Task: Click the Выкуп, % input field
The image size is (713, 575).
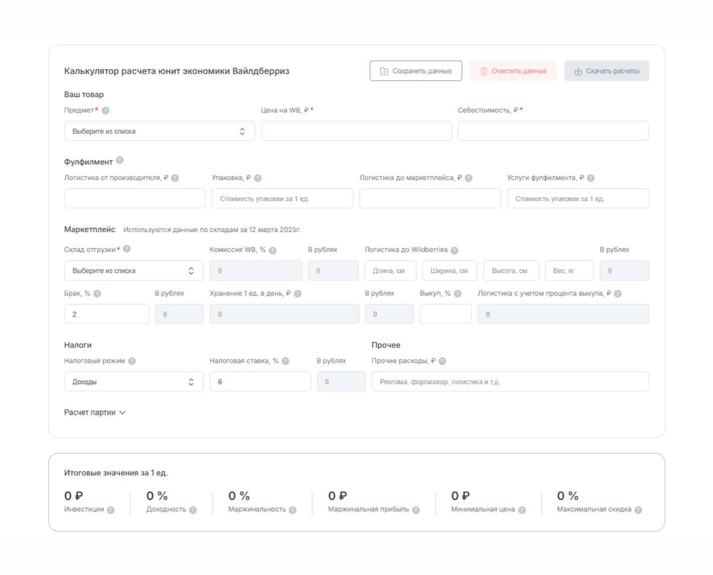Action: point(446,314)
